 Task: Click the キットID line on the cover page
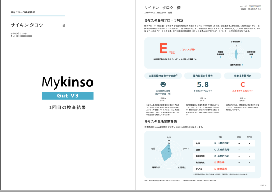coord(21,36)
